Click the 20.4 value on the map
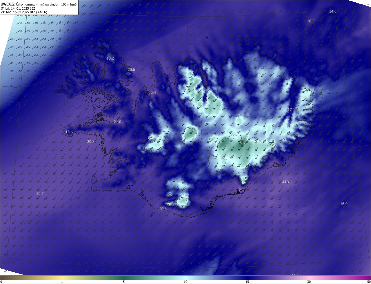This screenshot has height=284, width=371. click(152, 93)
